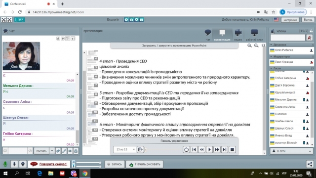Screen dimensions: 316x178
Task: Click the user icon beside Леся Куранда
Action: pyautogui.click(x=312, y=62)
